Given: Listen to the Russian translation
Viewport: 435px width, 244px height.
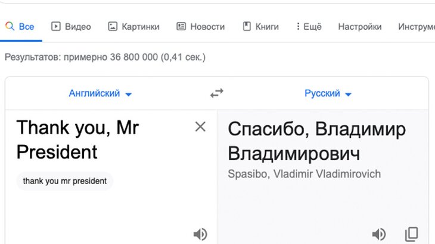Looking at the screenshot, I should [x=378, y=234].
